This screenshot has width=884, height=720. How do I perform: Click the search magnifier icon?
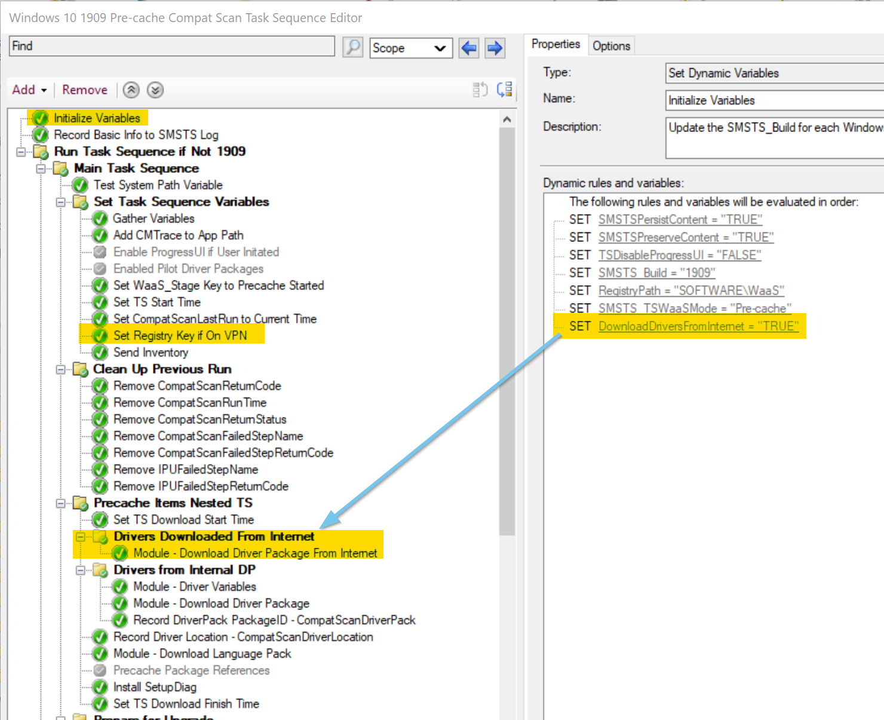coord(353,47)
